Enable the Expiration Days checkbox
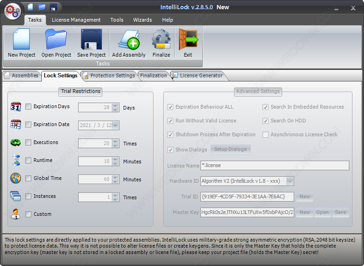364x266 pixels. click(x=28, y=106)
